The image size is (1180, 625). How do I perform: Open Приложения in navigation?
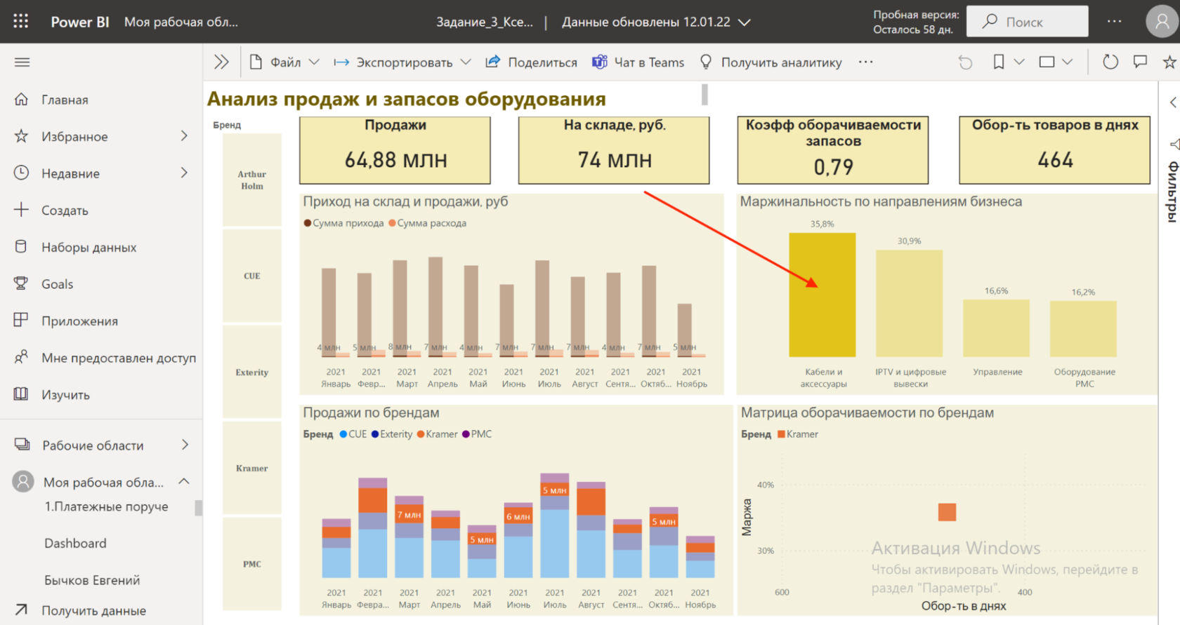79,321
